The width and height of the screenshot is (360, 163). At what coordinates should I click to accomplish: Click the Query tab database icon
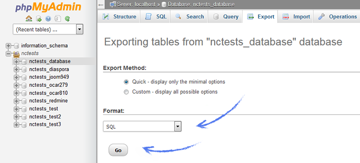[x=216, y=17]
